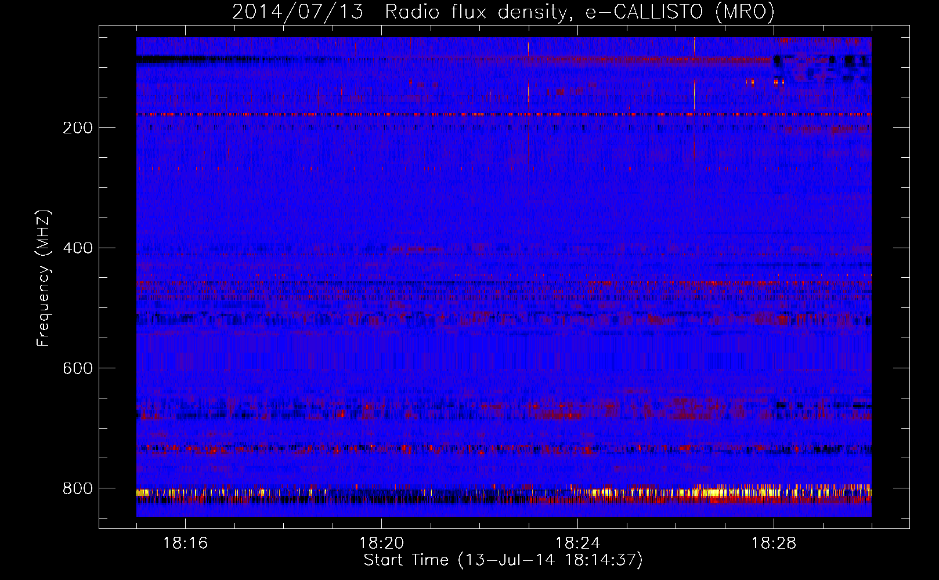
Task: Click the 400 frequency tick label
Action: (78, 248)
